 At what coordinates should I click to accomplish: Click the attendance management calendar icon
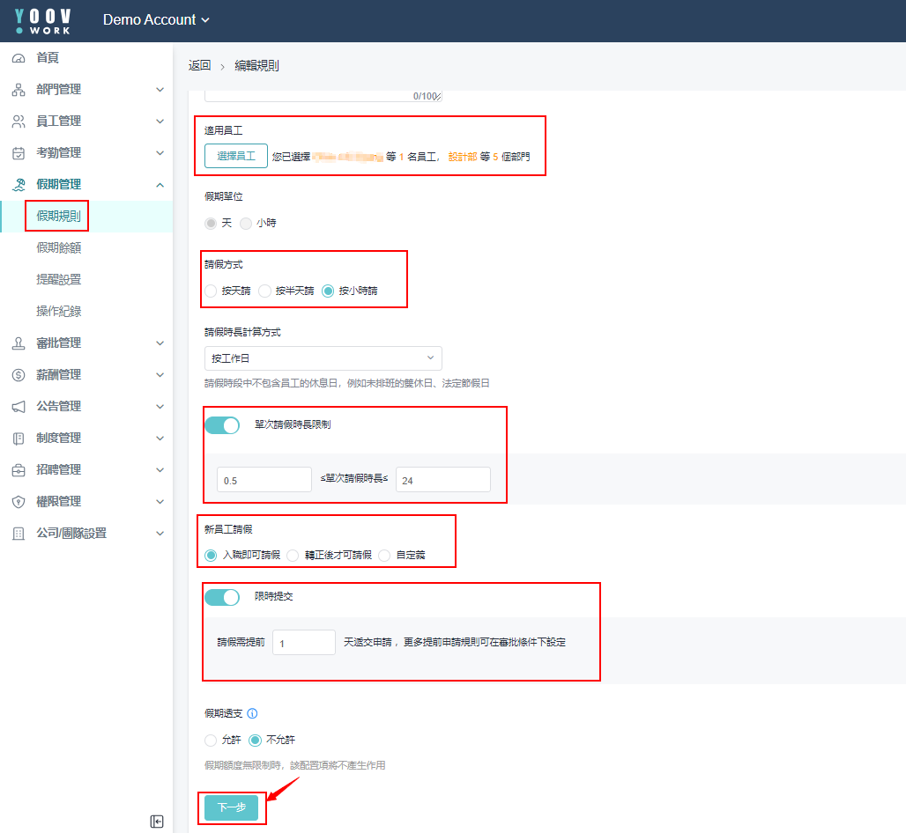pos(19,153)
